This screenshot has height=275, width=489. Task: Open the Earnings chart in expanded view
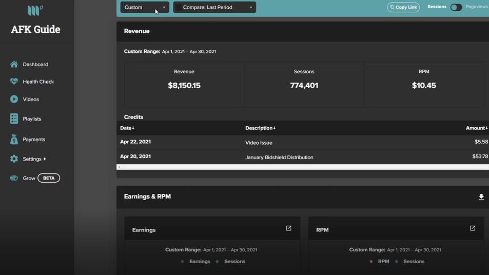(288, 228)
